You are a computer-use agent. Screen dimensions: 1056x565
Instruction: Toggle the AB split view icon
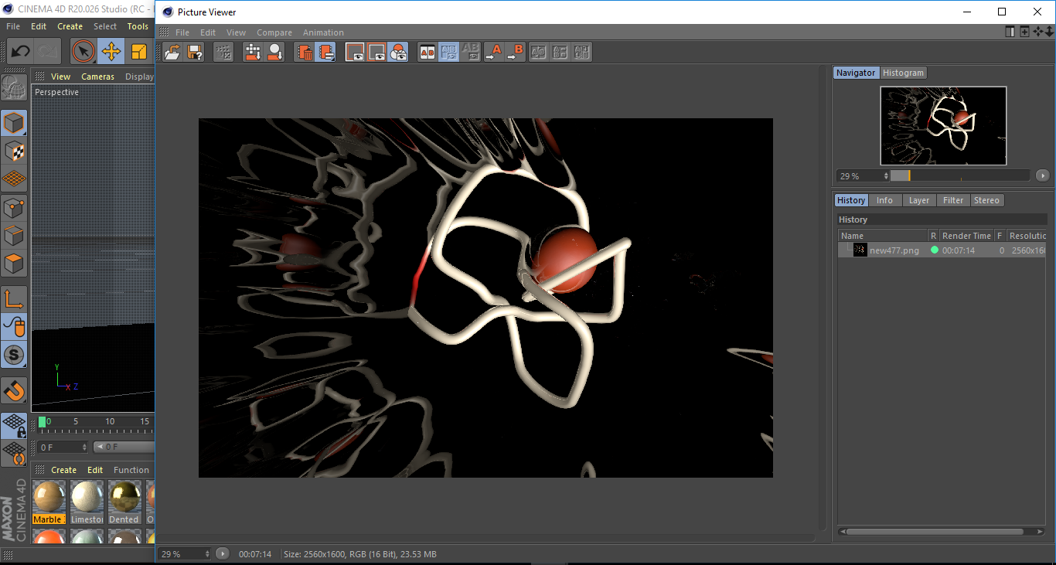point(448,52)
